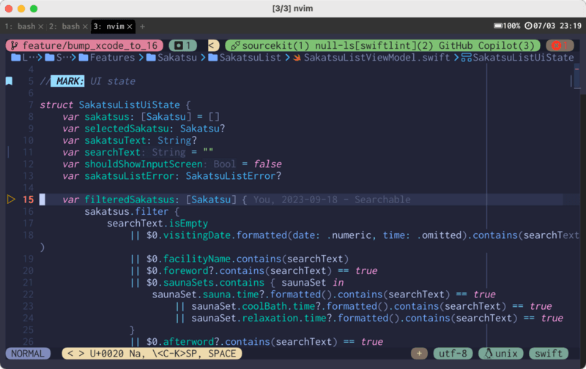The height and width of the screenshot is (369, 586).
Task: Click isEmpty on line 17
Action: [188, 224]
